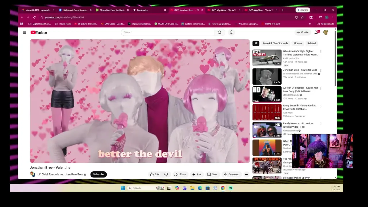The height and width of the screenshot is (207, 368).
Task: Mute the Jonathan Bree tab audio icon
Action: 198,10
